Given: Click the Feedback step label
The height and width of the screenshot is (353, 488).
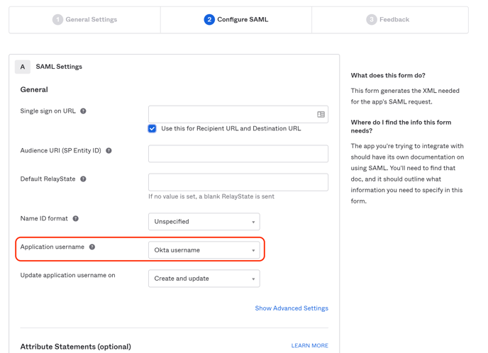Looking at the screenshot, I should click(x=394, y=20).
